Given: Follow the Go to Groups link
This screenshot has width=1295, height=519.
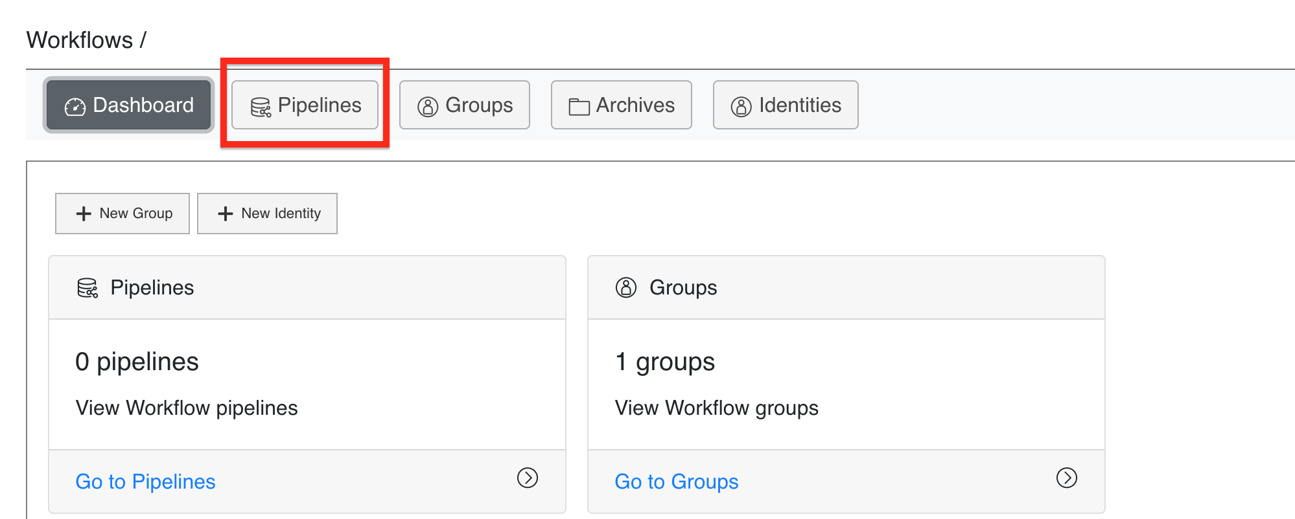Looking at the screenshot, I should [x=677, y=481].
